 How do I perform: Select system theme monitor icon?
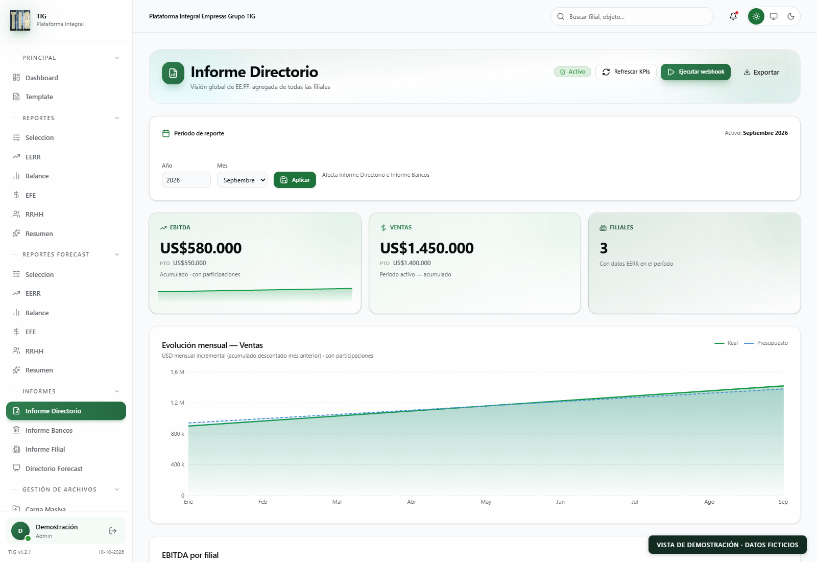click(x=774, y=16)
